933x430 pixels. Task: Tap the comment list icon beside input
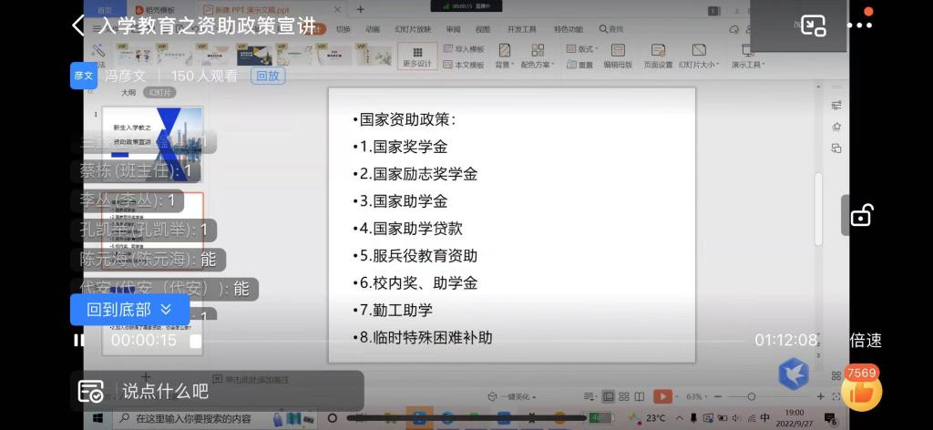pyautogui.click(x=90, y=391)
